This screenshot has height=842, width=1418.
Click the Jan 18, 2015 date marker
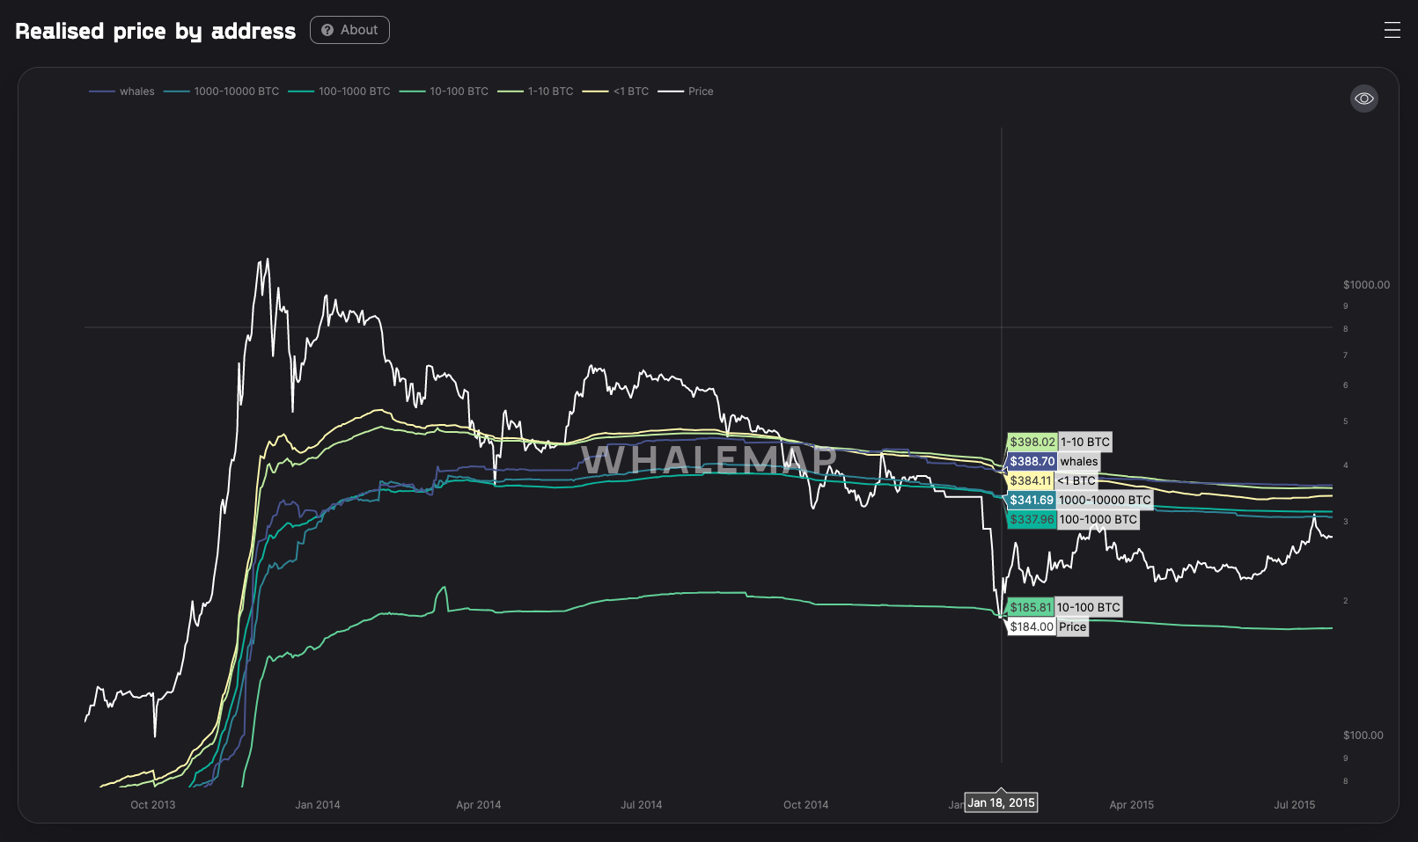click(x=1001, y=802)
